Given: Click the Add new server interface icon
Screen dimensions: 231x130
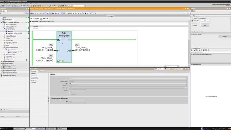Looking at the screenshot, I should [x=8, y=51].
